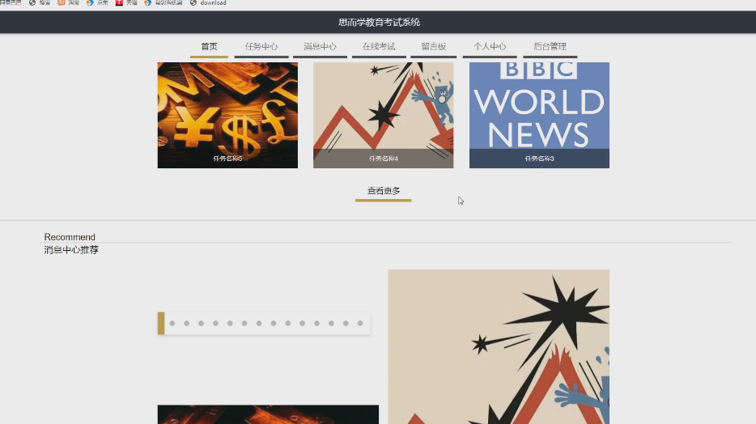The height and width of the screenshot is (424, 756).
Task: Click the 思而学教育考试系统 header title
Action: click(x=379, y=22)
